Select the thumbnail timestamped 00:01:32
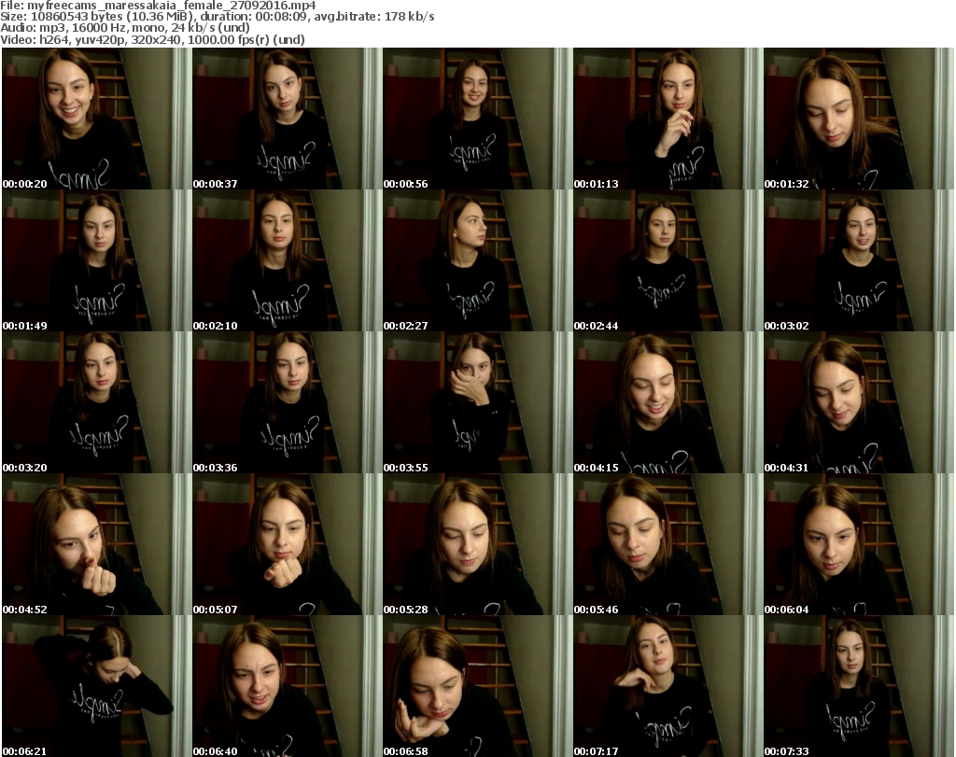This screenshot has height=757, width=956. pyautogui.click(x=859, y=119)
